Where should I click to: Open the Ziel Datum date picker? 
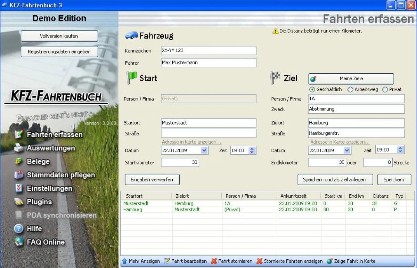(347, 151)
